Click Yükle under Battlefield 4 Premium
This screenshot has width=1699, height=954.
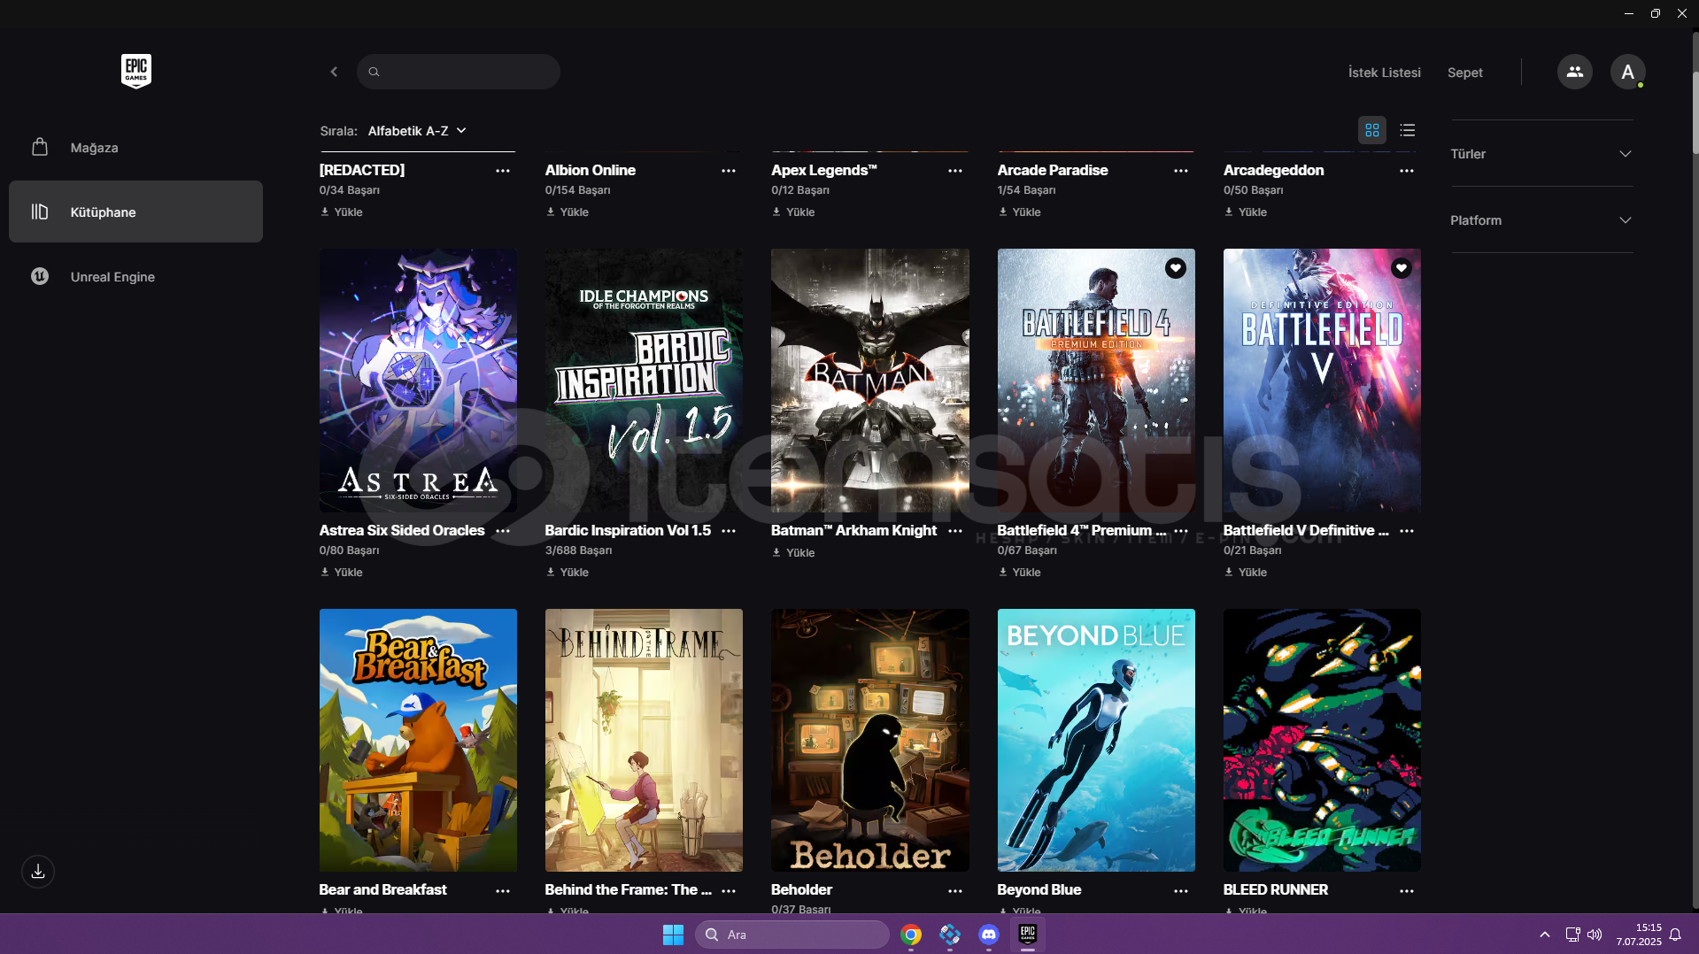[1019, 572]
